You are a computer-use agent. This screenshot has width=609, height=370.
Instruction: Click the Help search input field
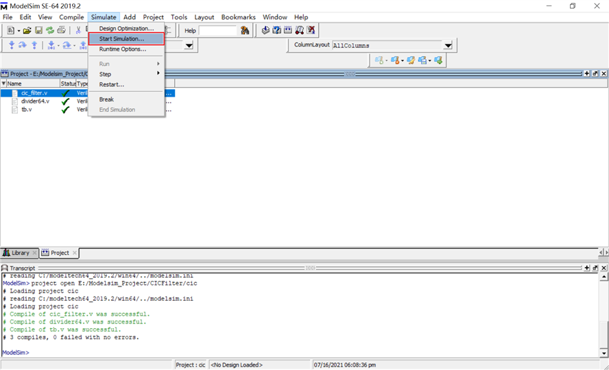point(217,30)
